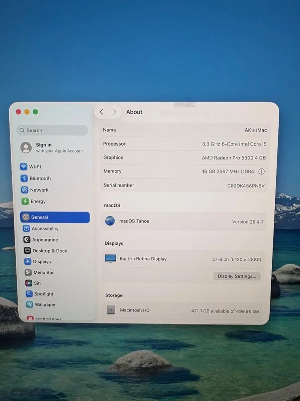Screen dimensions: 300x401
Task: Click the green Energy icon
Action: click(x=25, y=201)
